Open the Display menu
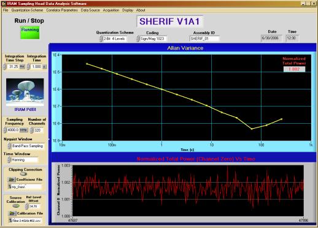318x228 pixels. (x=128, y=10)
